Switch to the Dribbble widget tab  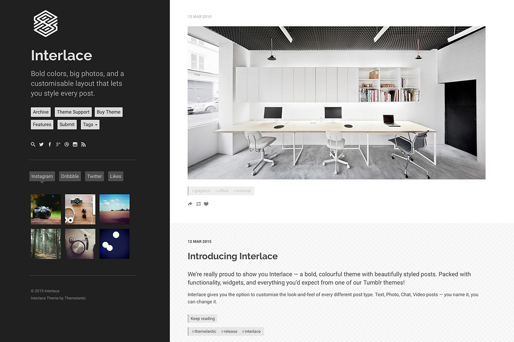click(70, 176)
